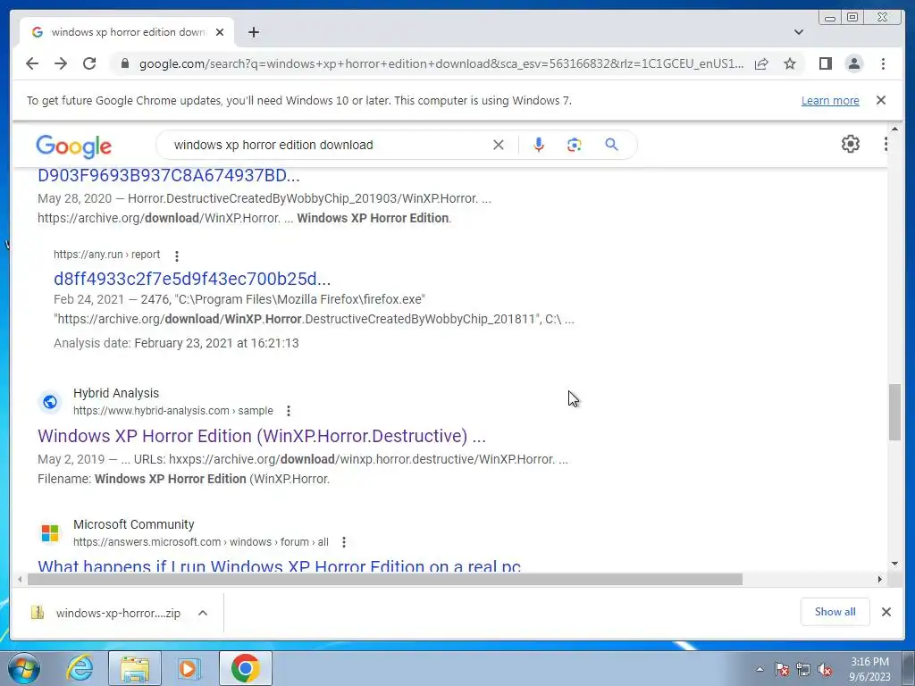915x686 pixels.
Task: Click the horizontal scroll right arrow
Action: point(880,579)
